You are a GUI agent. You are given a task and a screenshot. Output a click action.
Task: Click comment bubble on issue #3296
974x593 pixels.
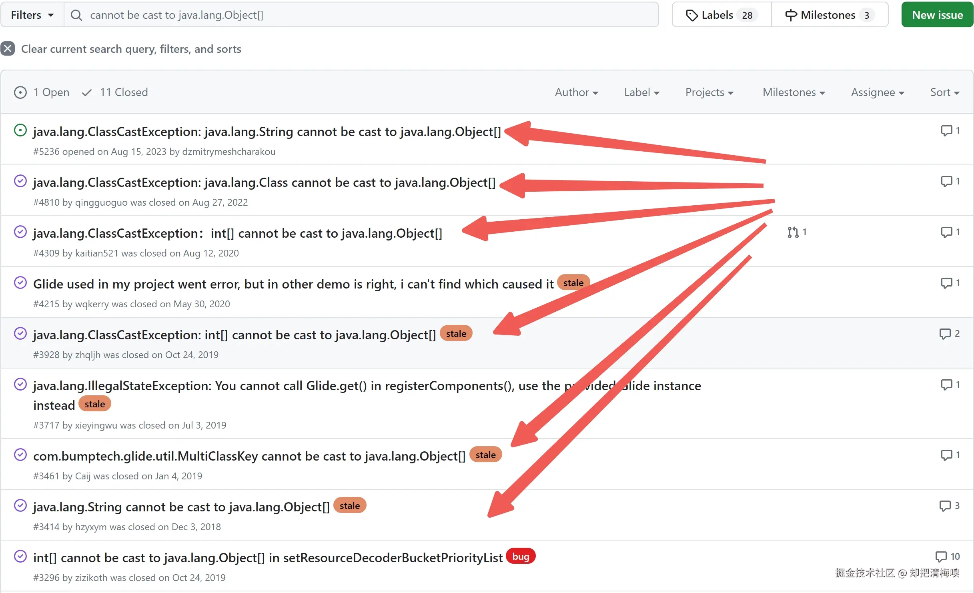pyautogui.click(x=941, y=557)
